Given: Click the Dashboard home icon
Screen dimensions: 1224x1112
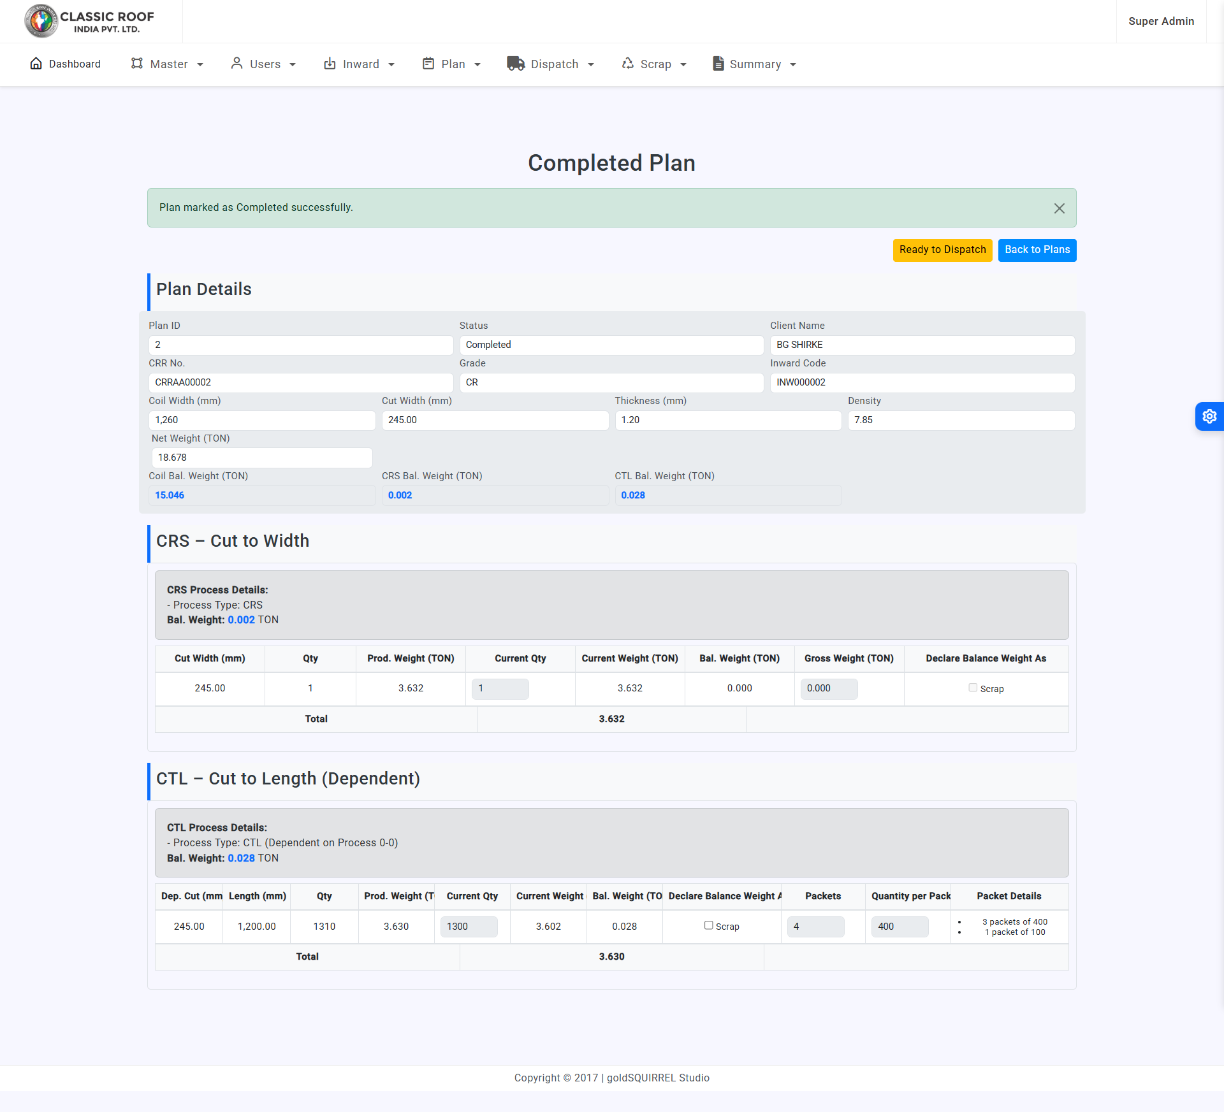Looking at the screenshot, I should click(36, 64).
